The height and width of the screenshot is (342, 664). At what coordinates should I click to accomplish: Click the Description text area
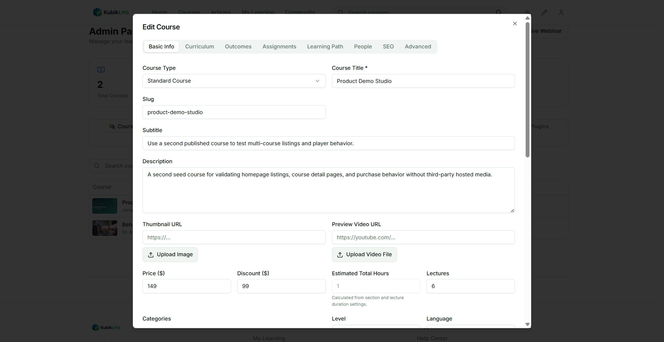[329, 190]
